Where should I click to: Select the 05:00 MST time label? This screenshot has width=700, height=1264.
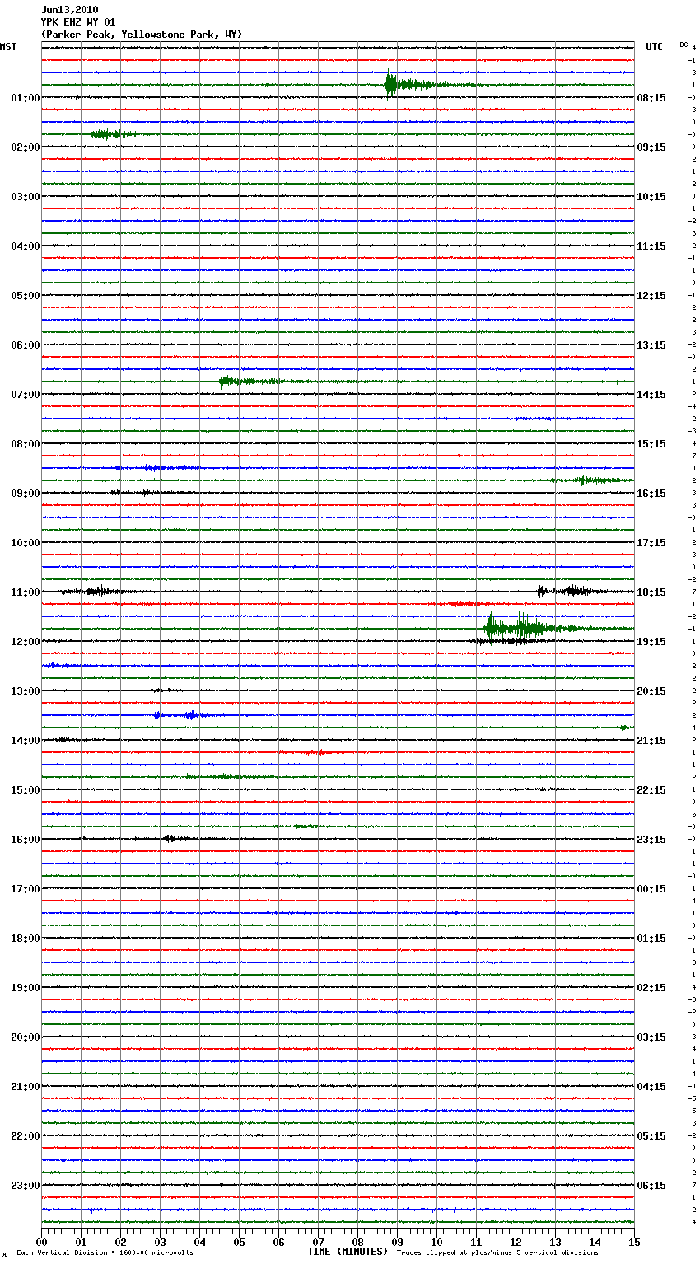25,296
